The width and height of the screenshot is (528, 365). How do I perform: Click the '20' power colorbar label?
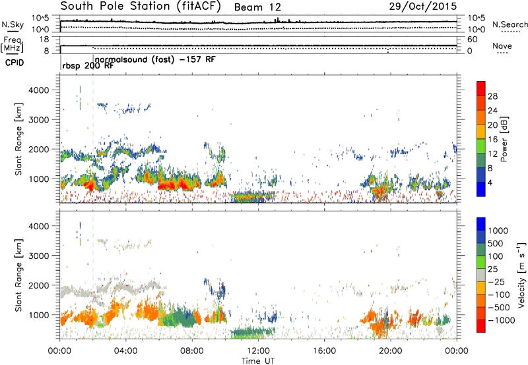click(x=492, y=125)
